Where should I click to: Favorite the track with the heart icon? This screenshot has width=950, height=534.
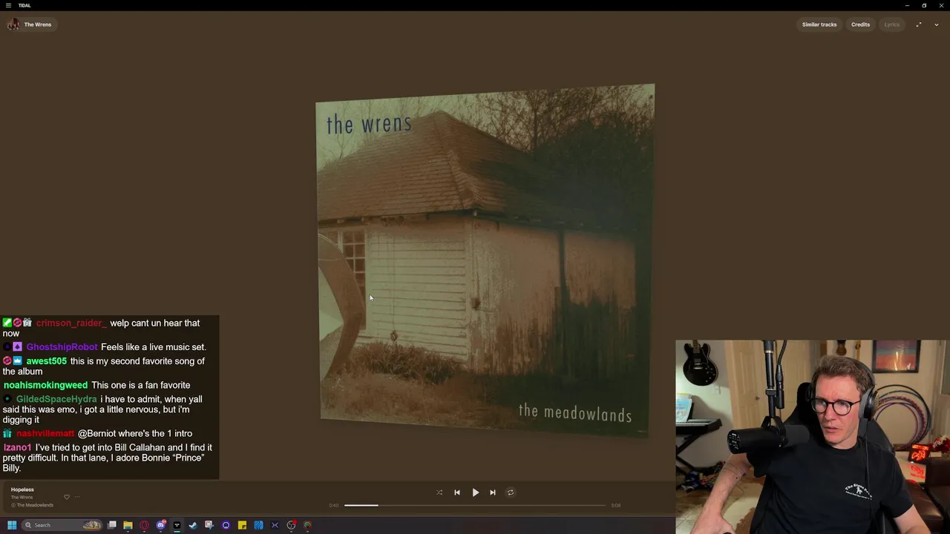click(x=67, y=497)
